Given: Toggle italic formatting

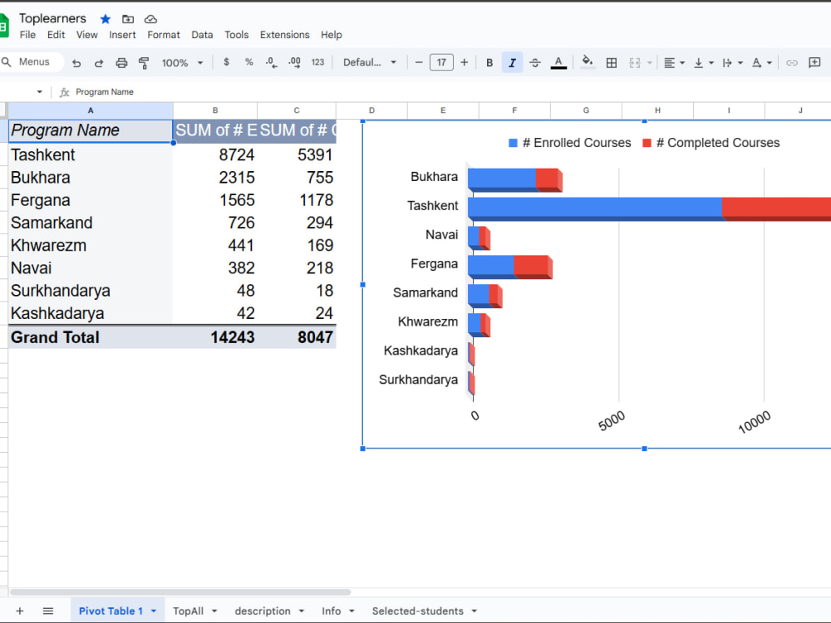Looking at the screenshot, I should (x=512, y=62).
